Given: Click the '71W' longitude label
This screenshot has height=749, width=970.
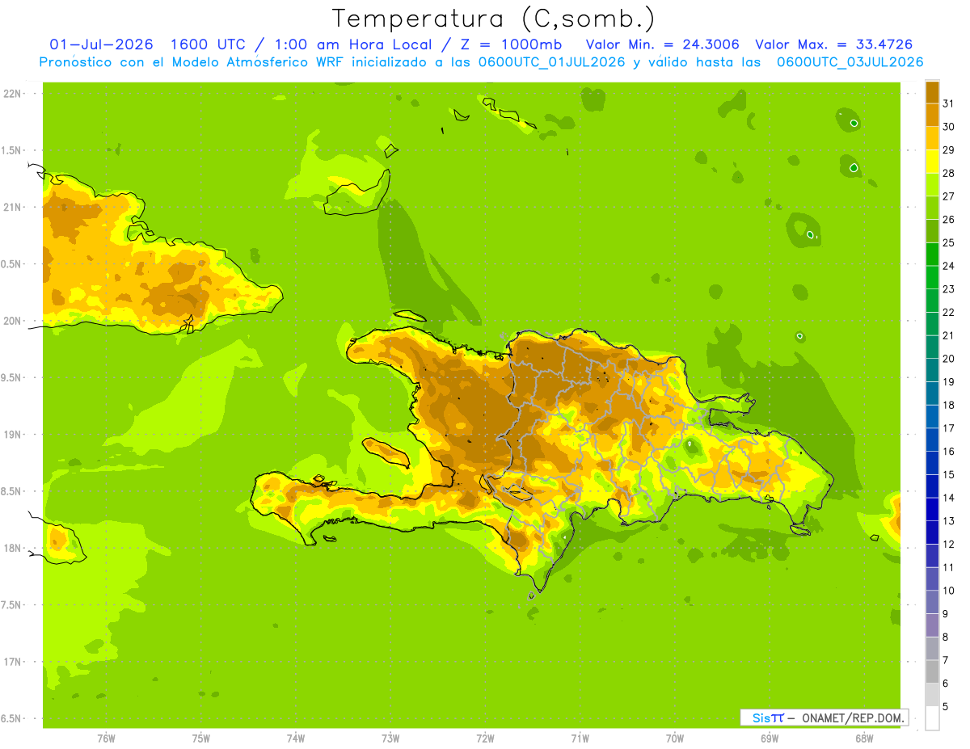Looking at the screenshot, I should click(x=580, y=738).
